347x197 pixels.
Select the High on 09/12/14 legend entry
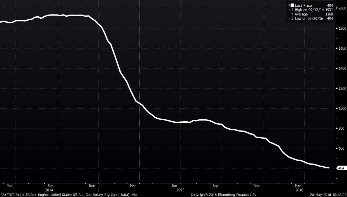pos(309,10)
